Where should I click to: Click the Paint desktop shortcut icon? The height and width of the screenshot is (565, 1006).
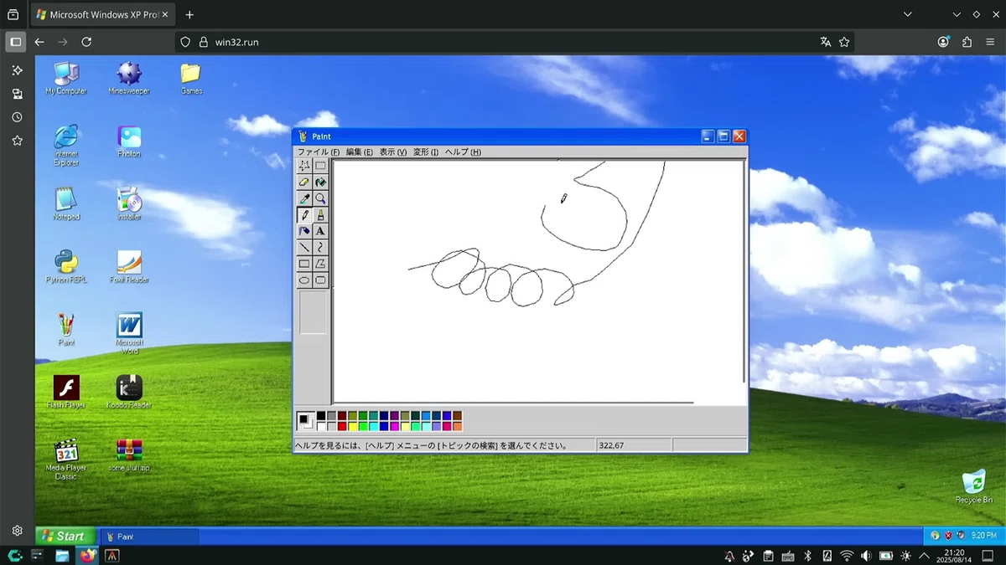point(66,329)
